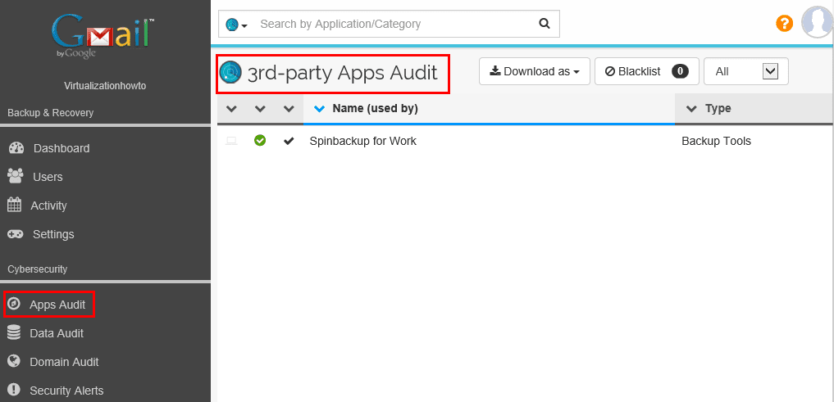This screenshot has height=402, width=834.
Task: Click the Gmail by Google logo
Action: [x=104, y=37]
